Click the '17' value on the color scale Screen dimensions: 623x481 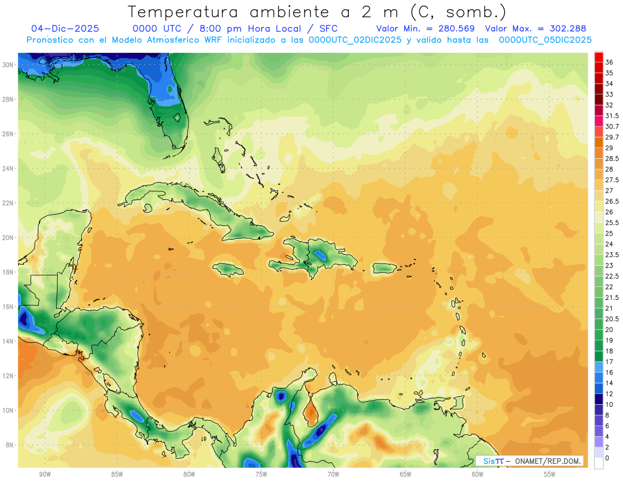tap(610, 362)
